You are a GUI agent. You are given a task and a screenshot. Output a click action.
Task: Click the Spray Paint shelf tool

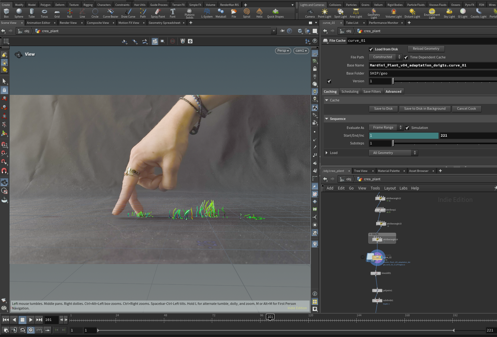pos(158,13)
